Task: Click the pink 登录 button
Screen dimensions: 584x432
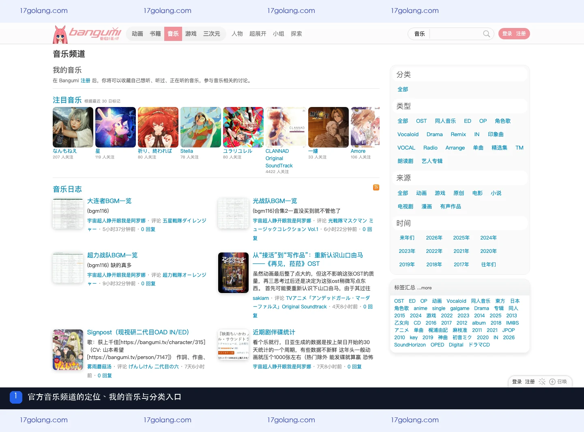Action: (x=507, y=34)
